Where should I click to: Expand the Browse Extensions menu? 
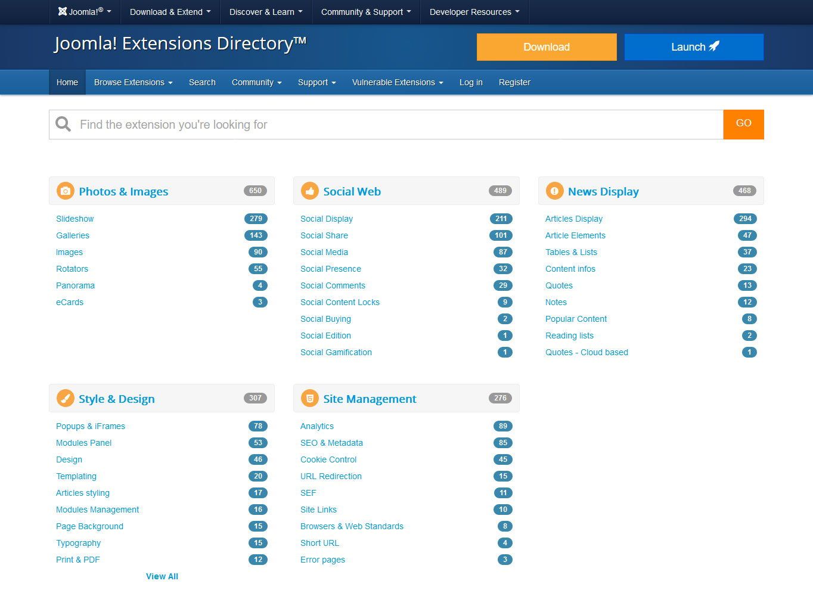click(x=133, y=82)
